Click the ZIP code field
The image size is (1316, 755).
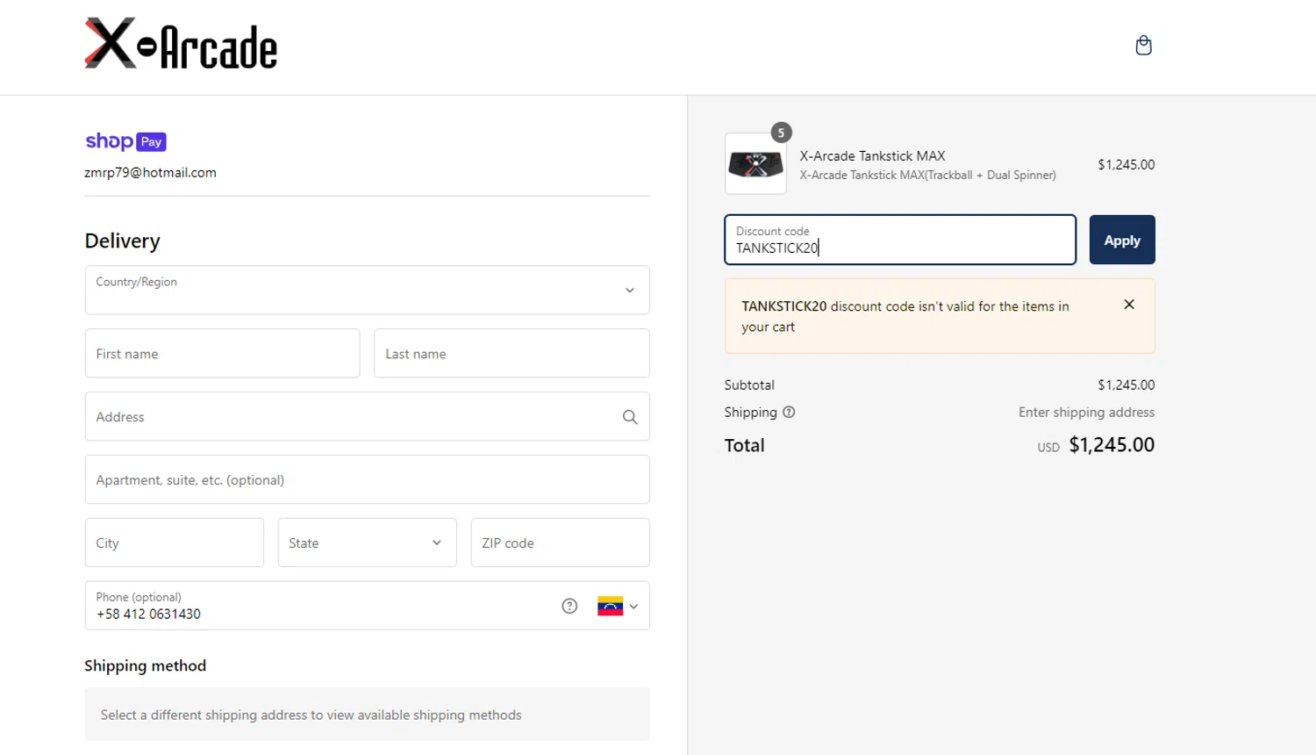click(560, 543)
